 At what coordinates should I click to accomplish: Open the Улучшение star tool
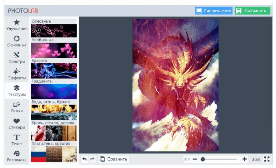click(x=17, y=25)
